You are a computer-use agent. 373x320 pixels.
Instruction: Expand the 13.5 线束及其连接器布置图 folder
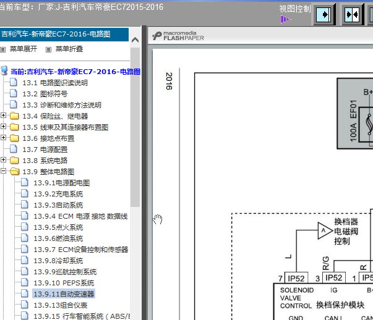[4, 127]
